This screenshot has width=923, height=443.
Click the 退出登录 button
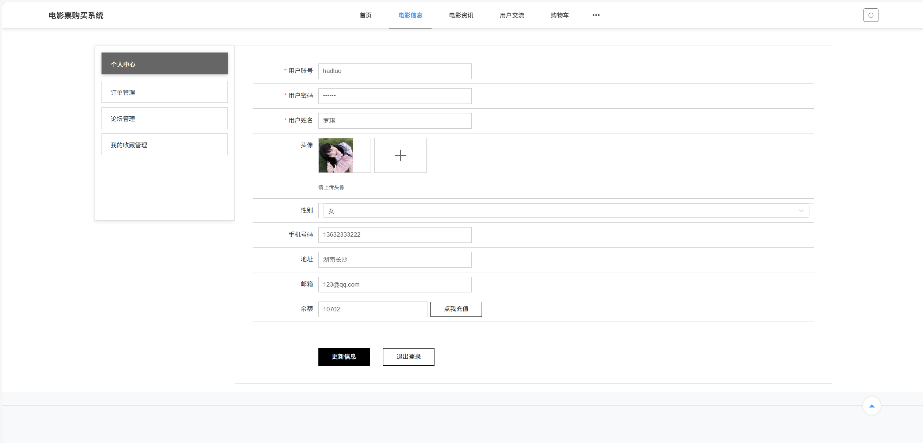pyautogui.click(x=408, y=357)
